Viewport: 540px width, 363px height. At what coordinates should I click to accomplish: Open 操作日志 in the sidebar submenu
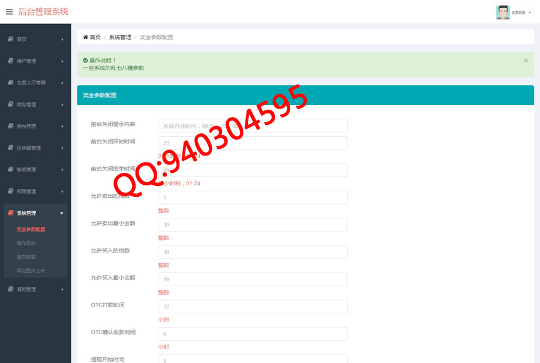(26, 243)
